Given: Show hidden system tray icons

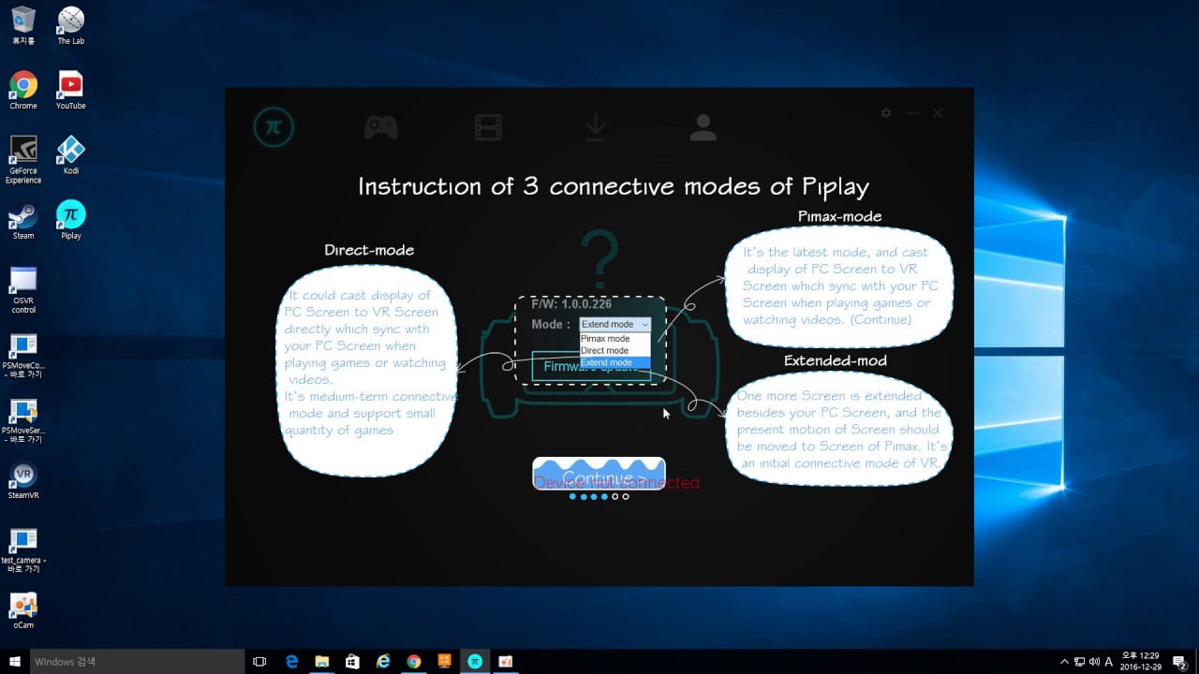Looking at the screenshot, I should pyautogui.click(x=1064, y=662).
